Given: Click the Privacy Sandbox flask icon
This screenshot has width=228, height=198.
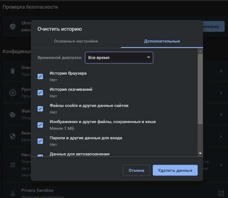Looking at the screenshot, I should click(13, 193).
